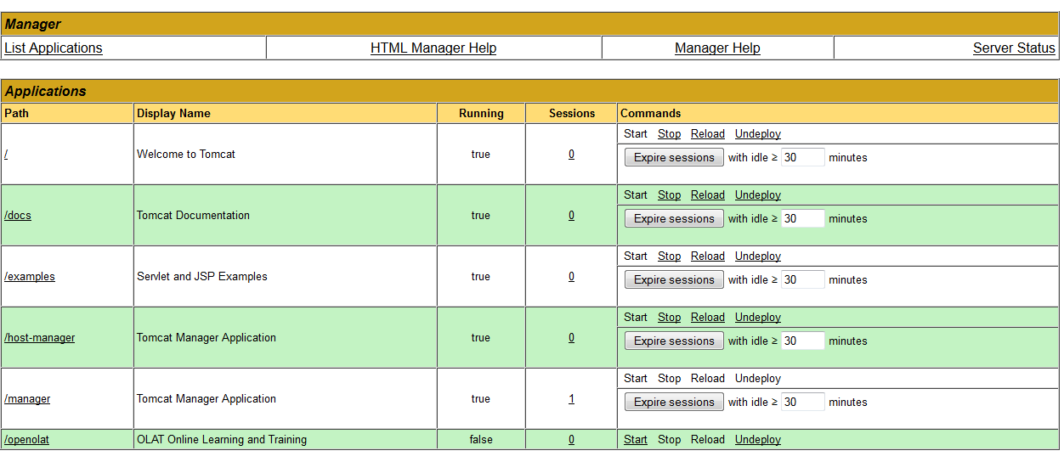
Task: Click the disabled Start text for /docs
Action: 636,195
